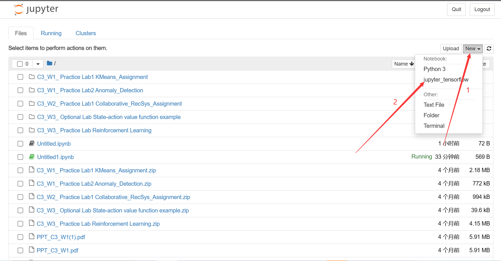Toggle the select-all checkbox in header
The width and height of the screenshot is (501, 261).
click(x=20, y=64)
